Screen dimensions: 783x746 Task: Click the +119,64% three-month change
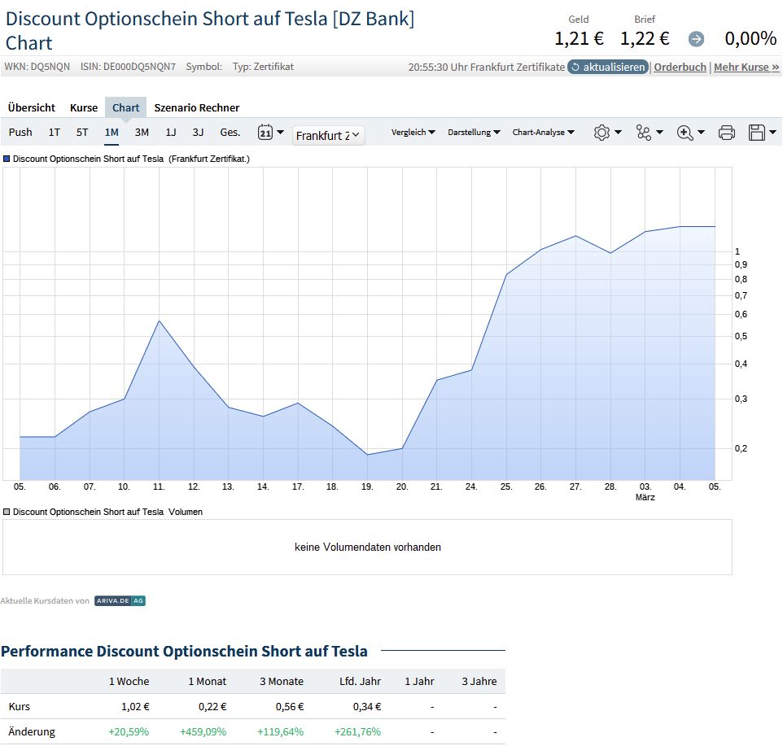[281, 732]
